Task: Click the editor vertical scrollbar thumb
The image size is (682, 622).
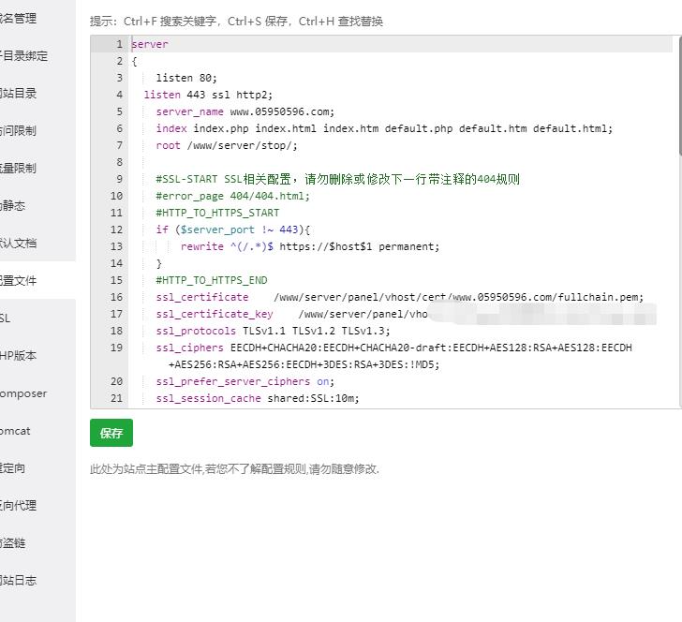Action: point(680,96)
